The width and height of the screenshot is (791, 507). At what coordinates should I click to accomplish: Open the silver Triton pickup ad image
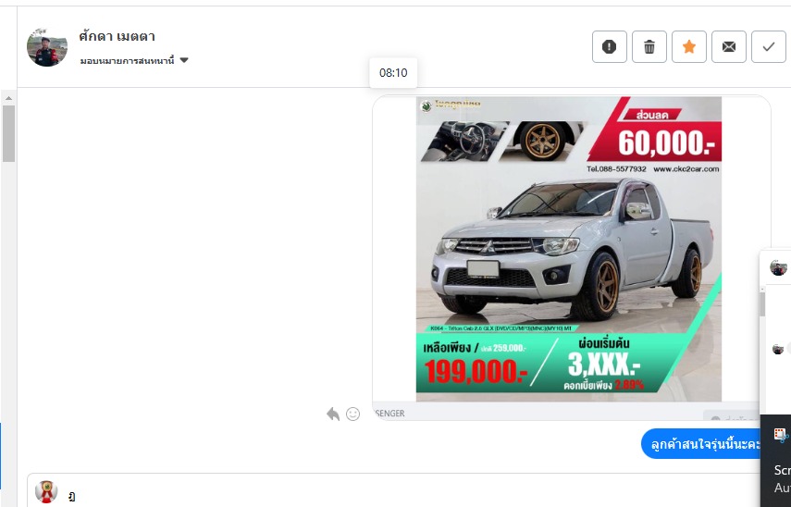coord(569,249)
